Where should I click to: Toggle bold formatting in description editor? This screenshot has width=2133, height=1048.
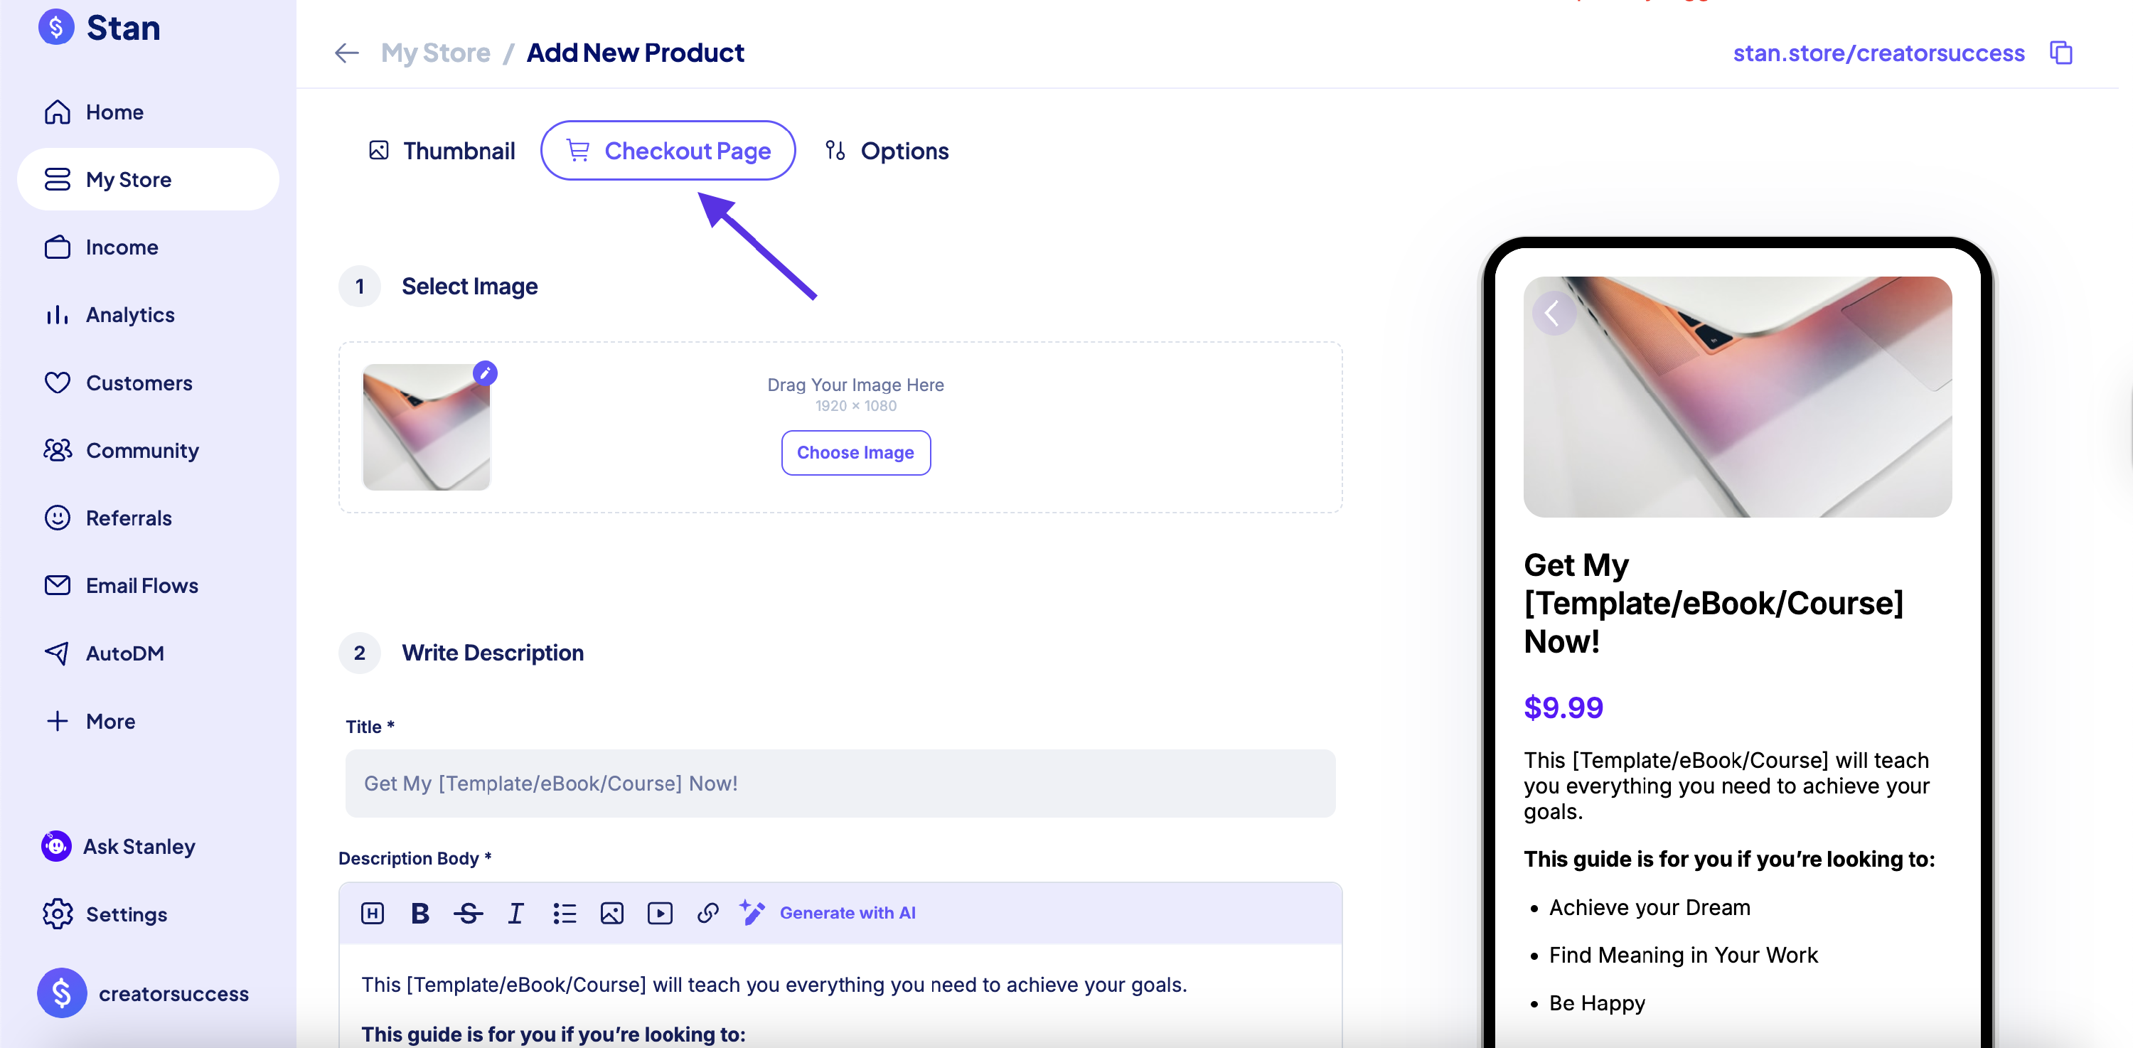point(419,913)
